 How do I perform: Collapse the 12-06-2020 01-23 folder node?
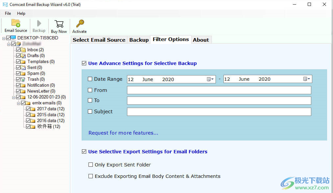coord(13,97)
